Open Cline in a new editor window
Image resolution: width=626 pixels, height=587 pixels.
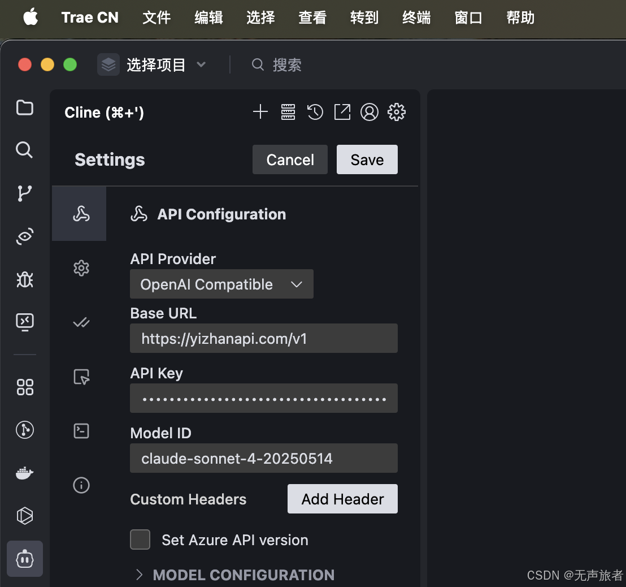pos(342,112)
